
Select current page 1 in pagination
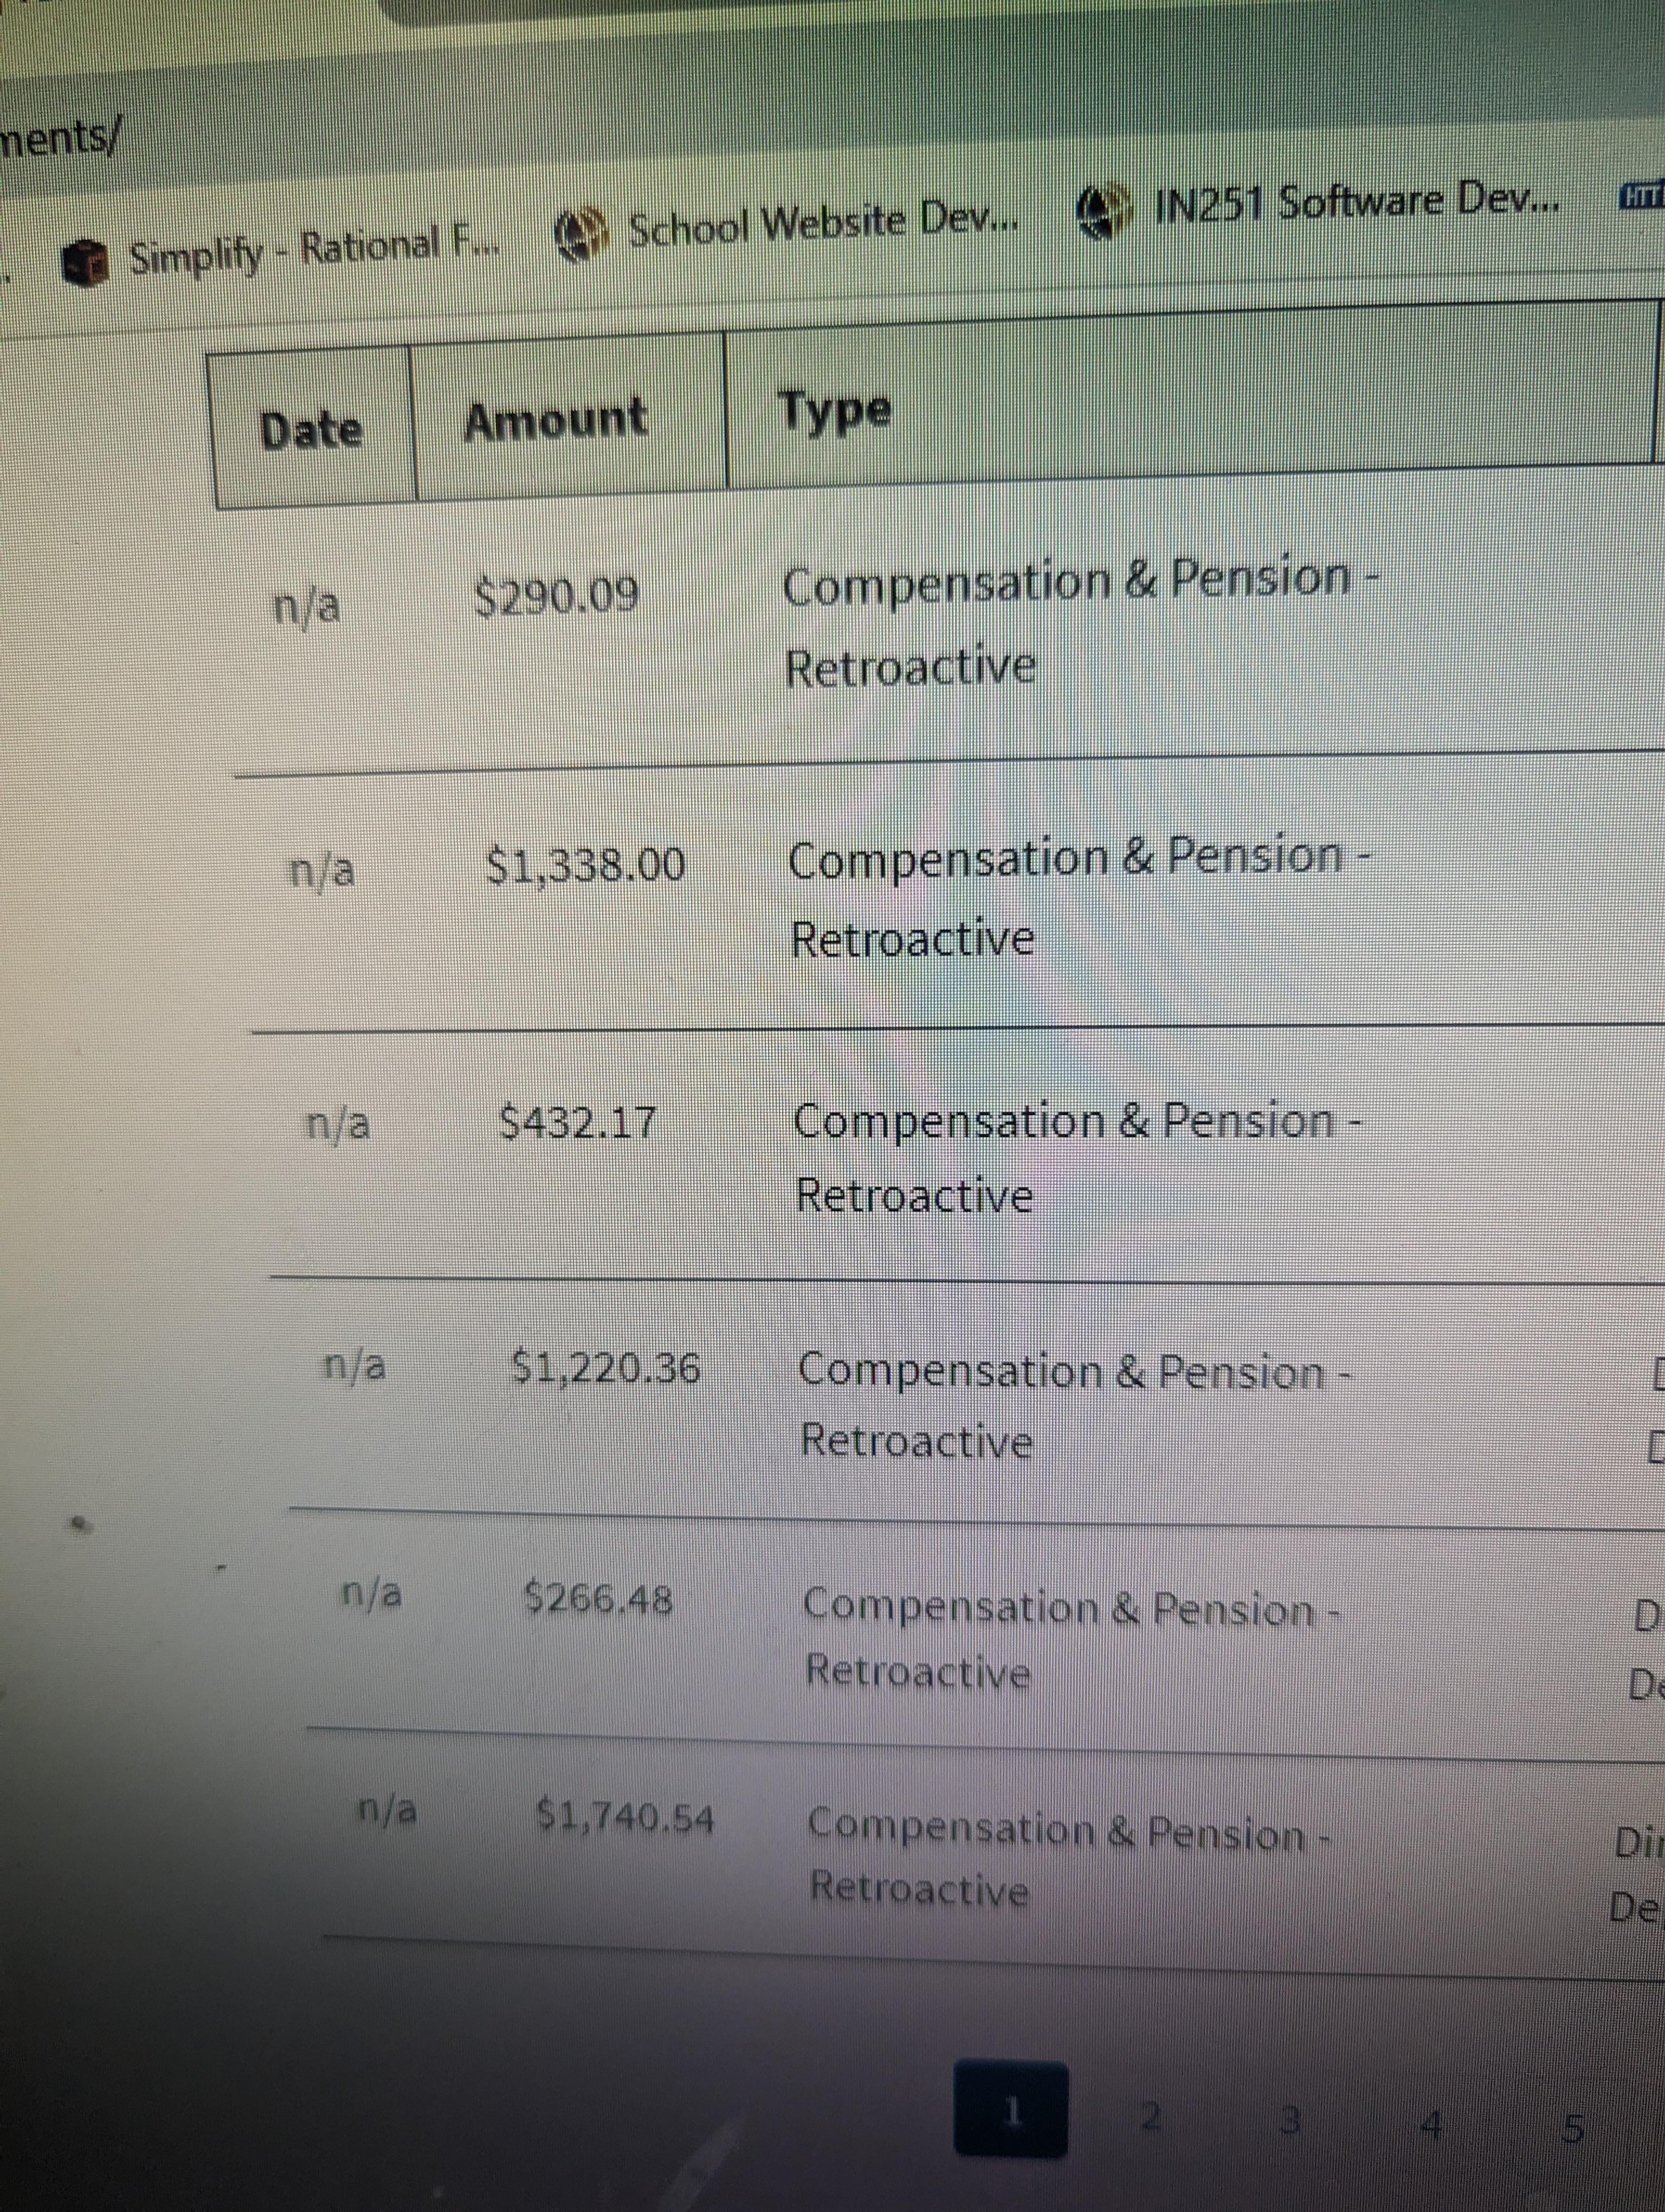tap(1010, 2109)
